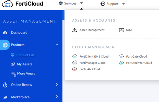Click the Products globe icon
Screen dimensions: 159x102
tap(5, 45)
